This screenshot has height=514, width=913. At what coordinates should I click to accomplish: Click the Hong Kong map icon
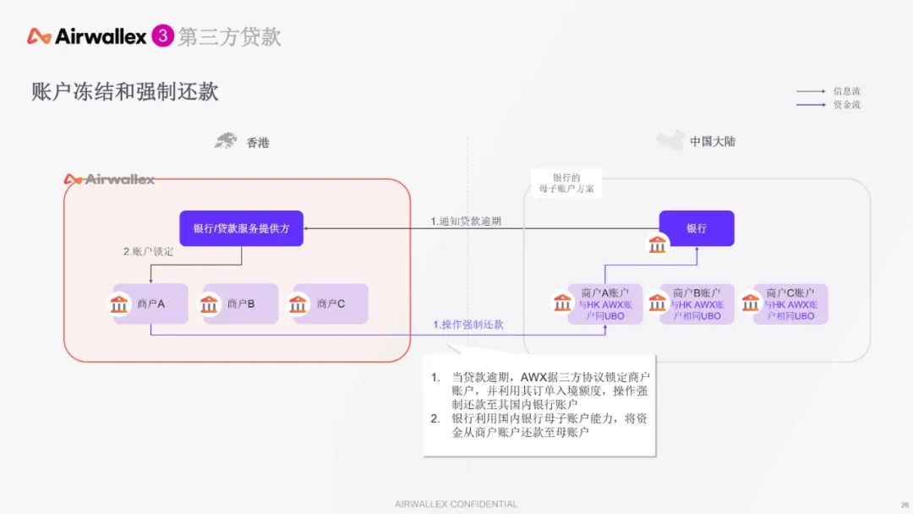(226, 141)
